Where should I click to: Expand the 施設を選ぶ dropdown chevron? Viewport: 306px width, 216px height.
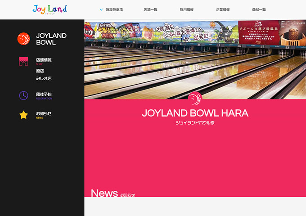(101, 9)
